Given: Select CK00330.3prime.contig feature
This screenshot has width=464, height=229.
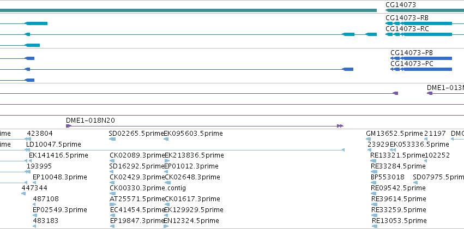Looking at the screenshot, I should click(x=148, y=188).
